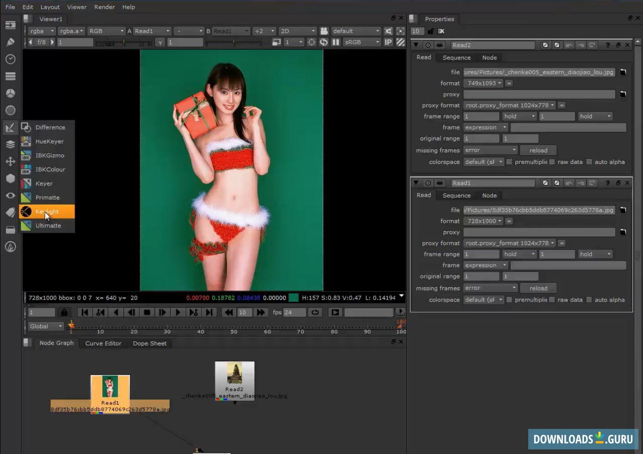Click the green sampled color swatch

click(x=294, y=298)
